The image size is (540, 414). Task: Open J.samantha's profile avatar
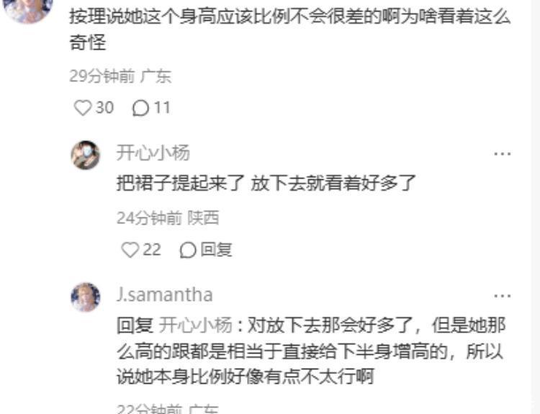(x=86, y=297)
